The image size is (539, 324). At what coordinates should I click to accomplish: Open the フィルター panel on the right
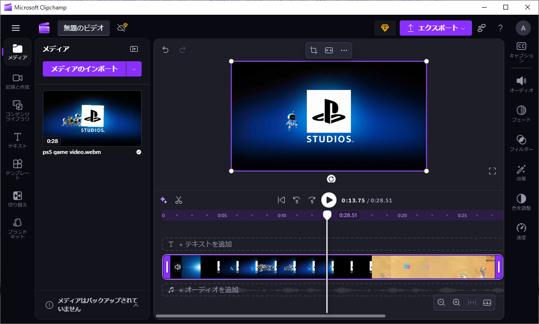521,144
